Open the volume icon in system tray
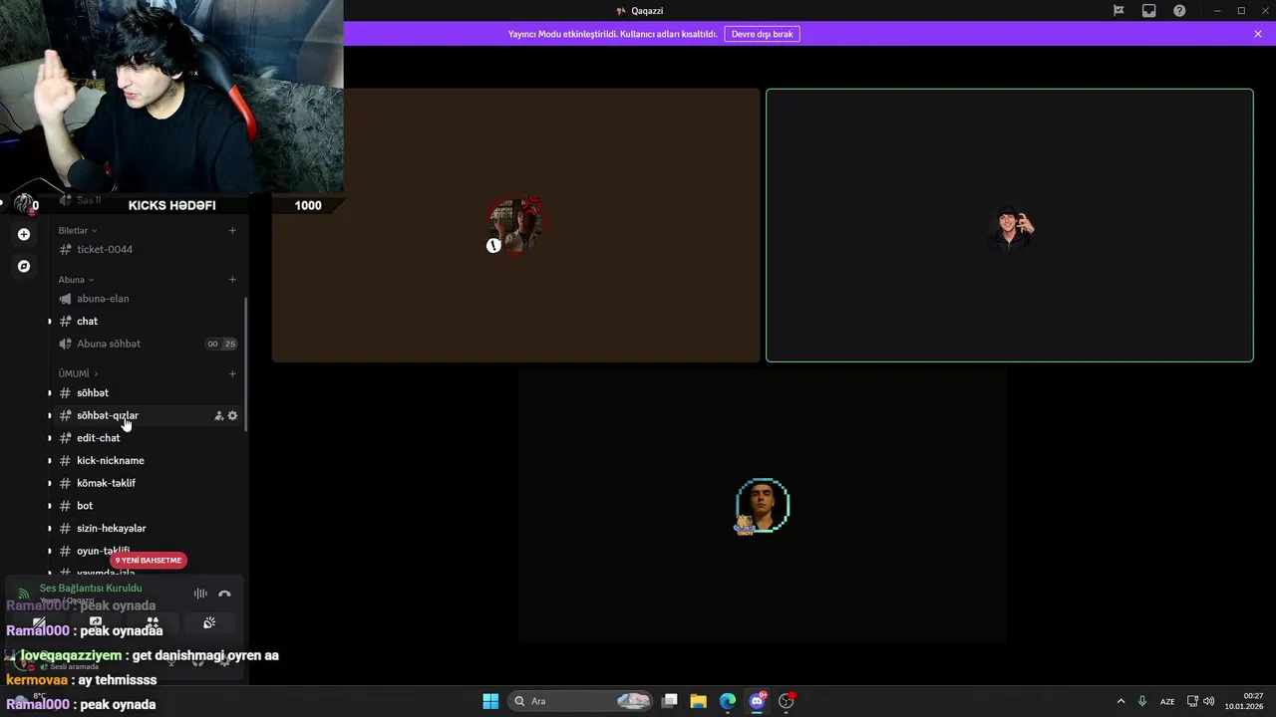The width and height of the screenshot is (1276, 717). (1208, 701)
